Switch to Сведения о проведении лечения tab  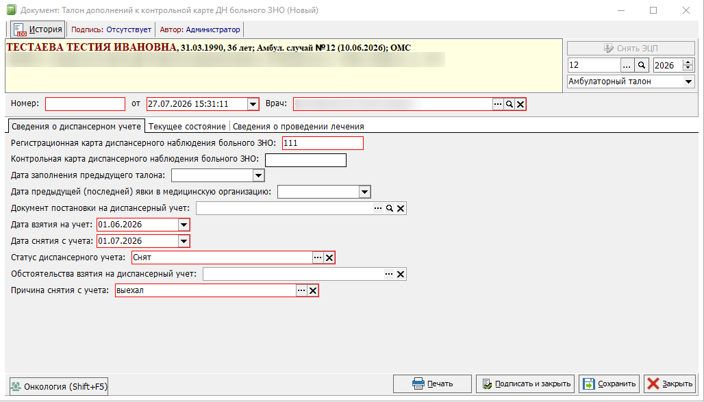click(298, 127)
